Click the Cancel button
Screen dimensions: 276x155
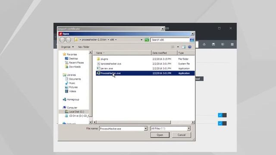point(182,135)
